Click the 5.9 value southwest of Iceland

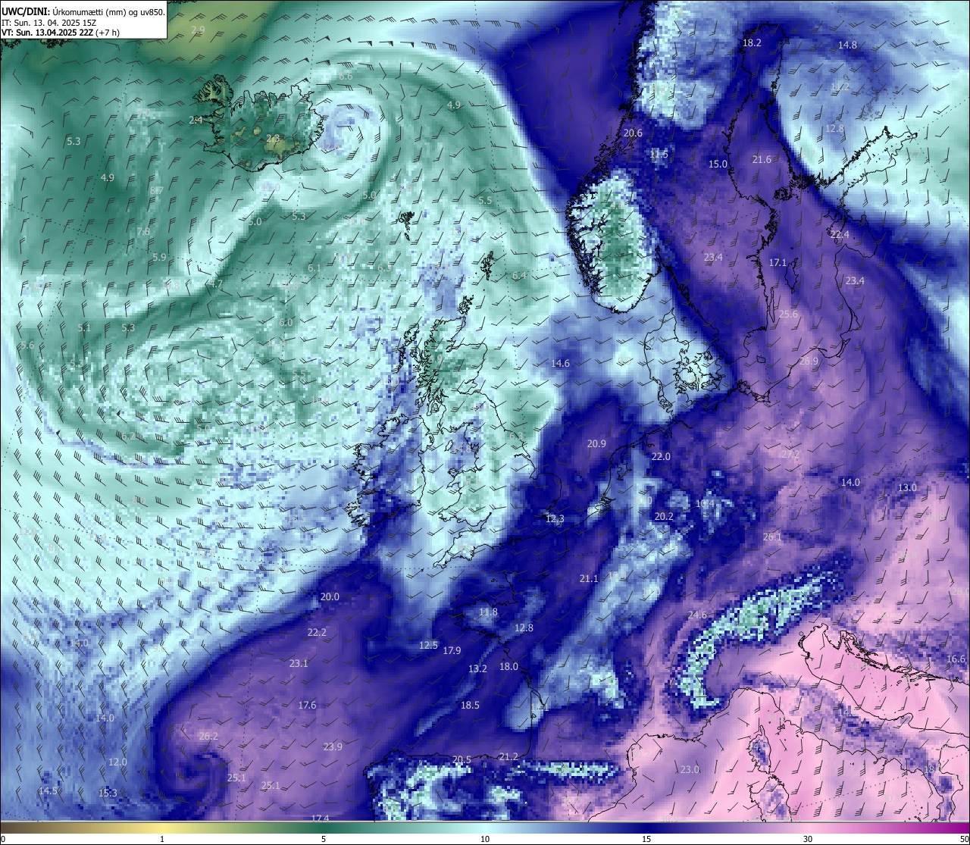pos(159,258)
